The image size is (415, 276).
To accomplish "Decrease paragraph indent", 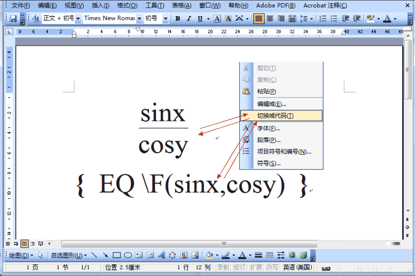I will (345, 18).
